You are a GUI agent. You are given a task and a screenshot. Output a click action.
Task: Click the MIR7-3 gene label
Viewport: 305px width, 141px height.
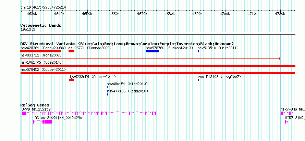[x=294, y=118]
